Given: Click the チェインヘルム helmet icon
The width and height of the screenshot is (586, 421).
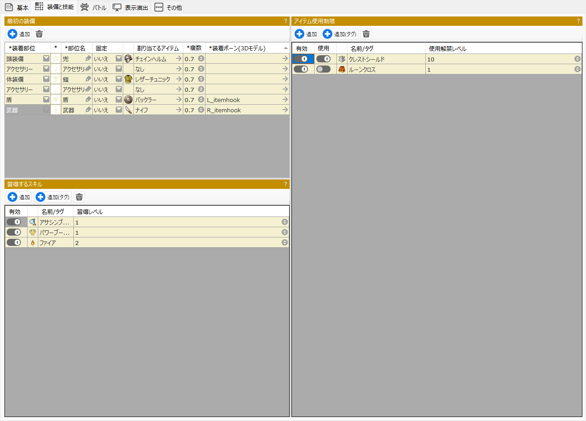Looking at the screenshot, I should [x=128, y=59].
